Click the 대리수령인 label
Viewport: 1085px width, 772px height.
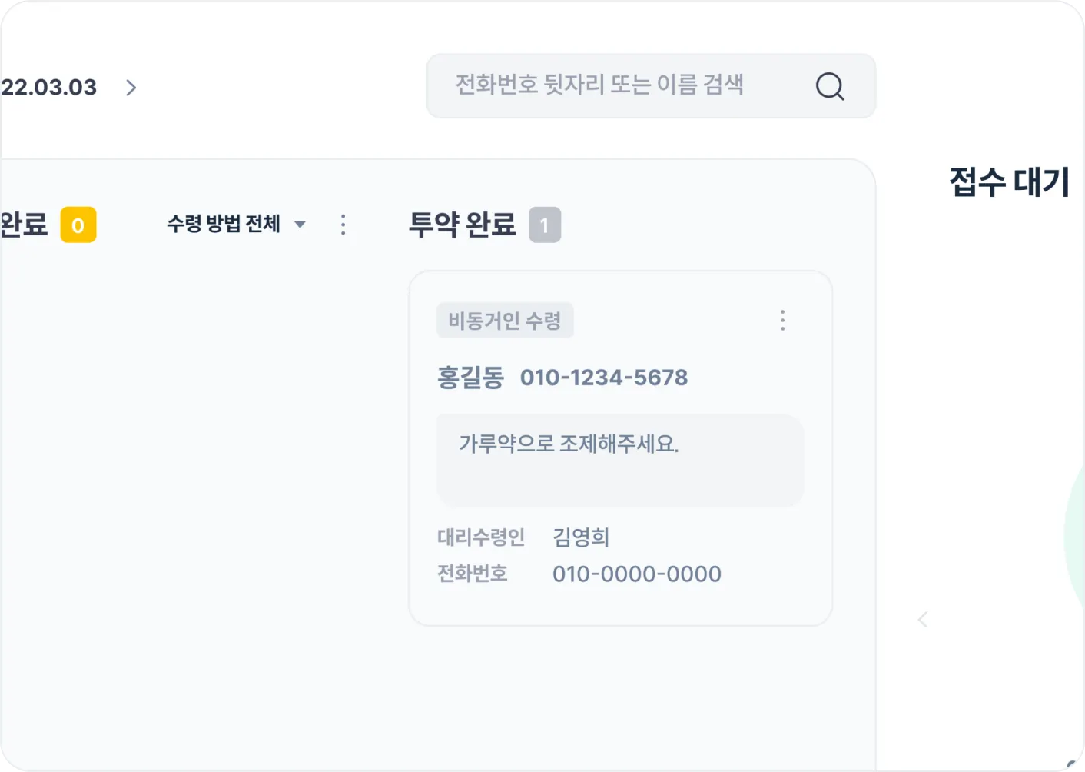click(x=481, y=537)
